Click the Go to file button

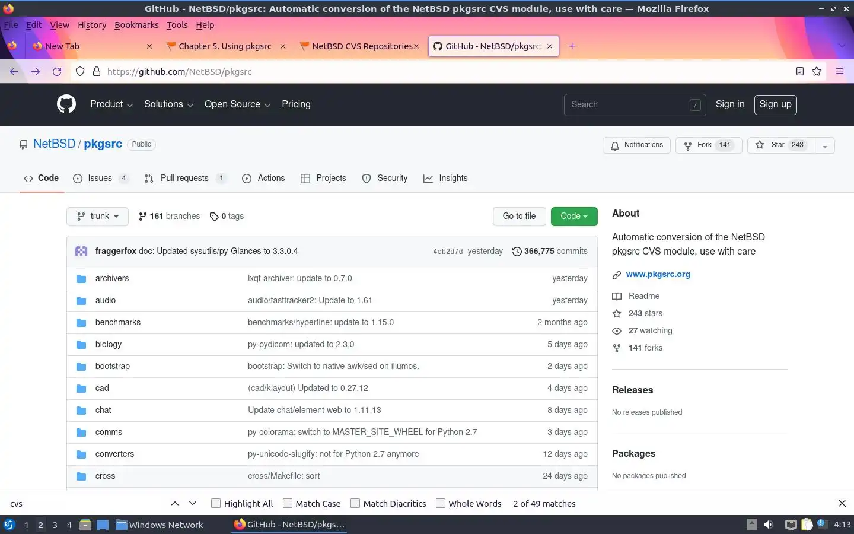coord(519,217)
